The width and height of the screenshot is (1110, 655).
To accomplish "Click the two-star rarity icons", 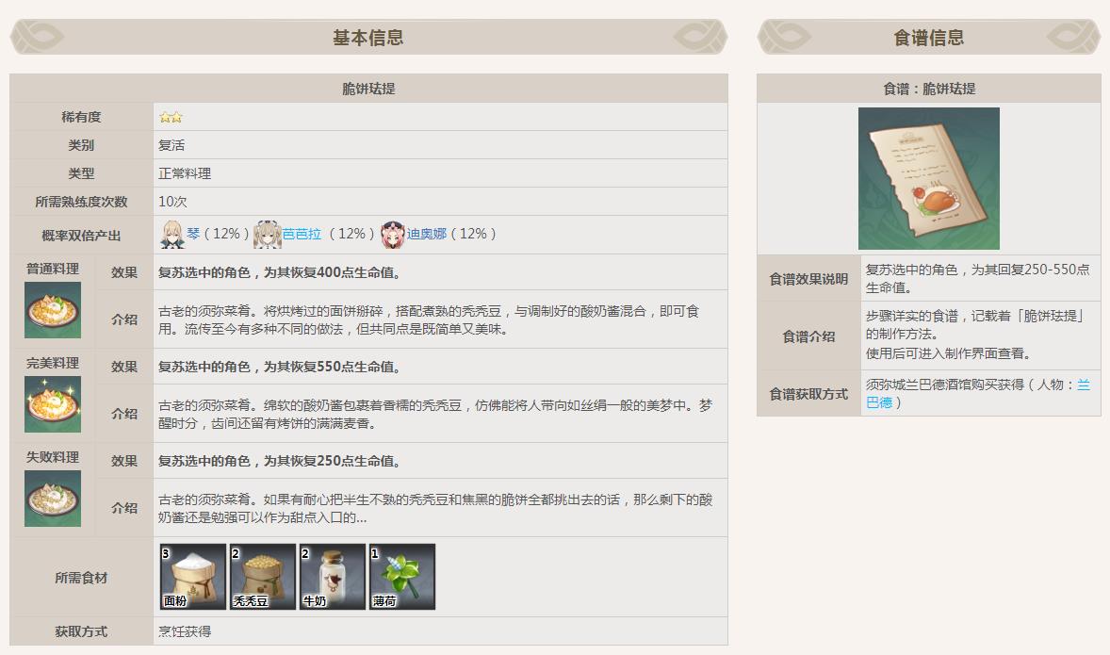I will click(171, 117).
